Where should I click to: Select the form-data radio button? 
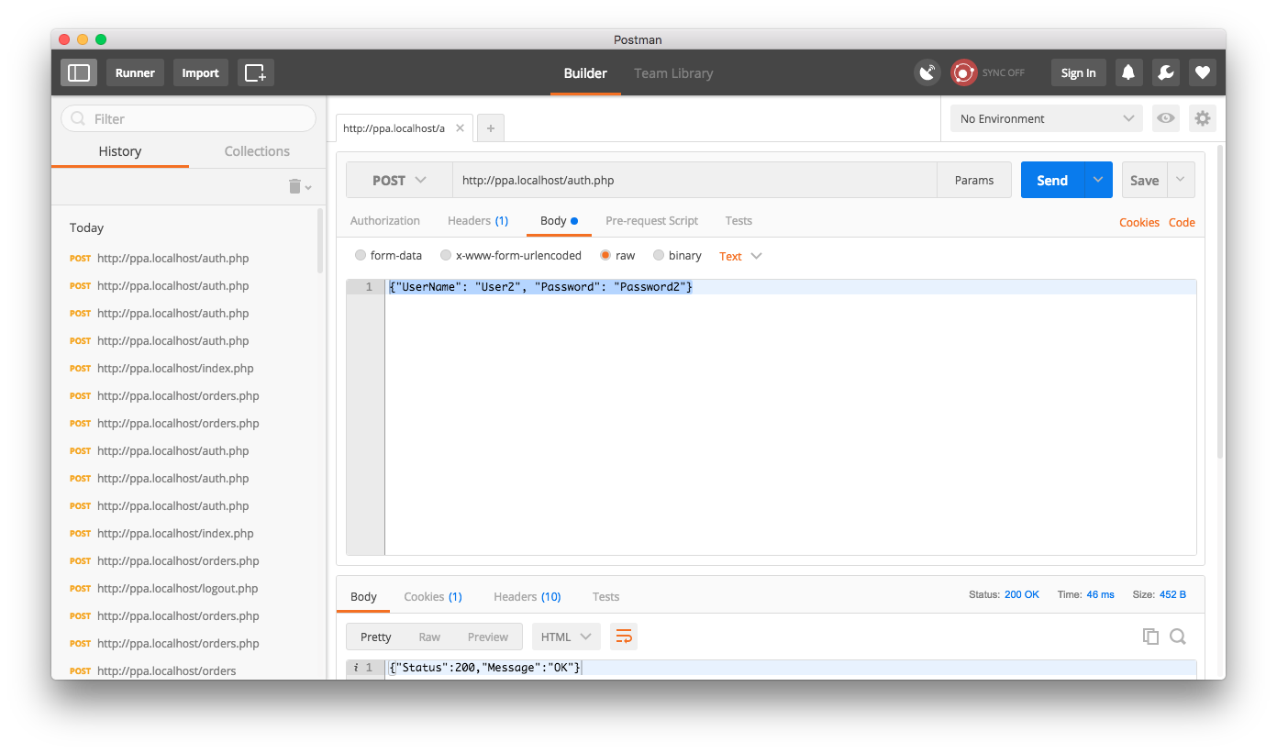tap(361, 256)
